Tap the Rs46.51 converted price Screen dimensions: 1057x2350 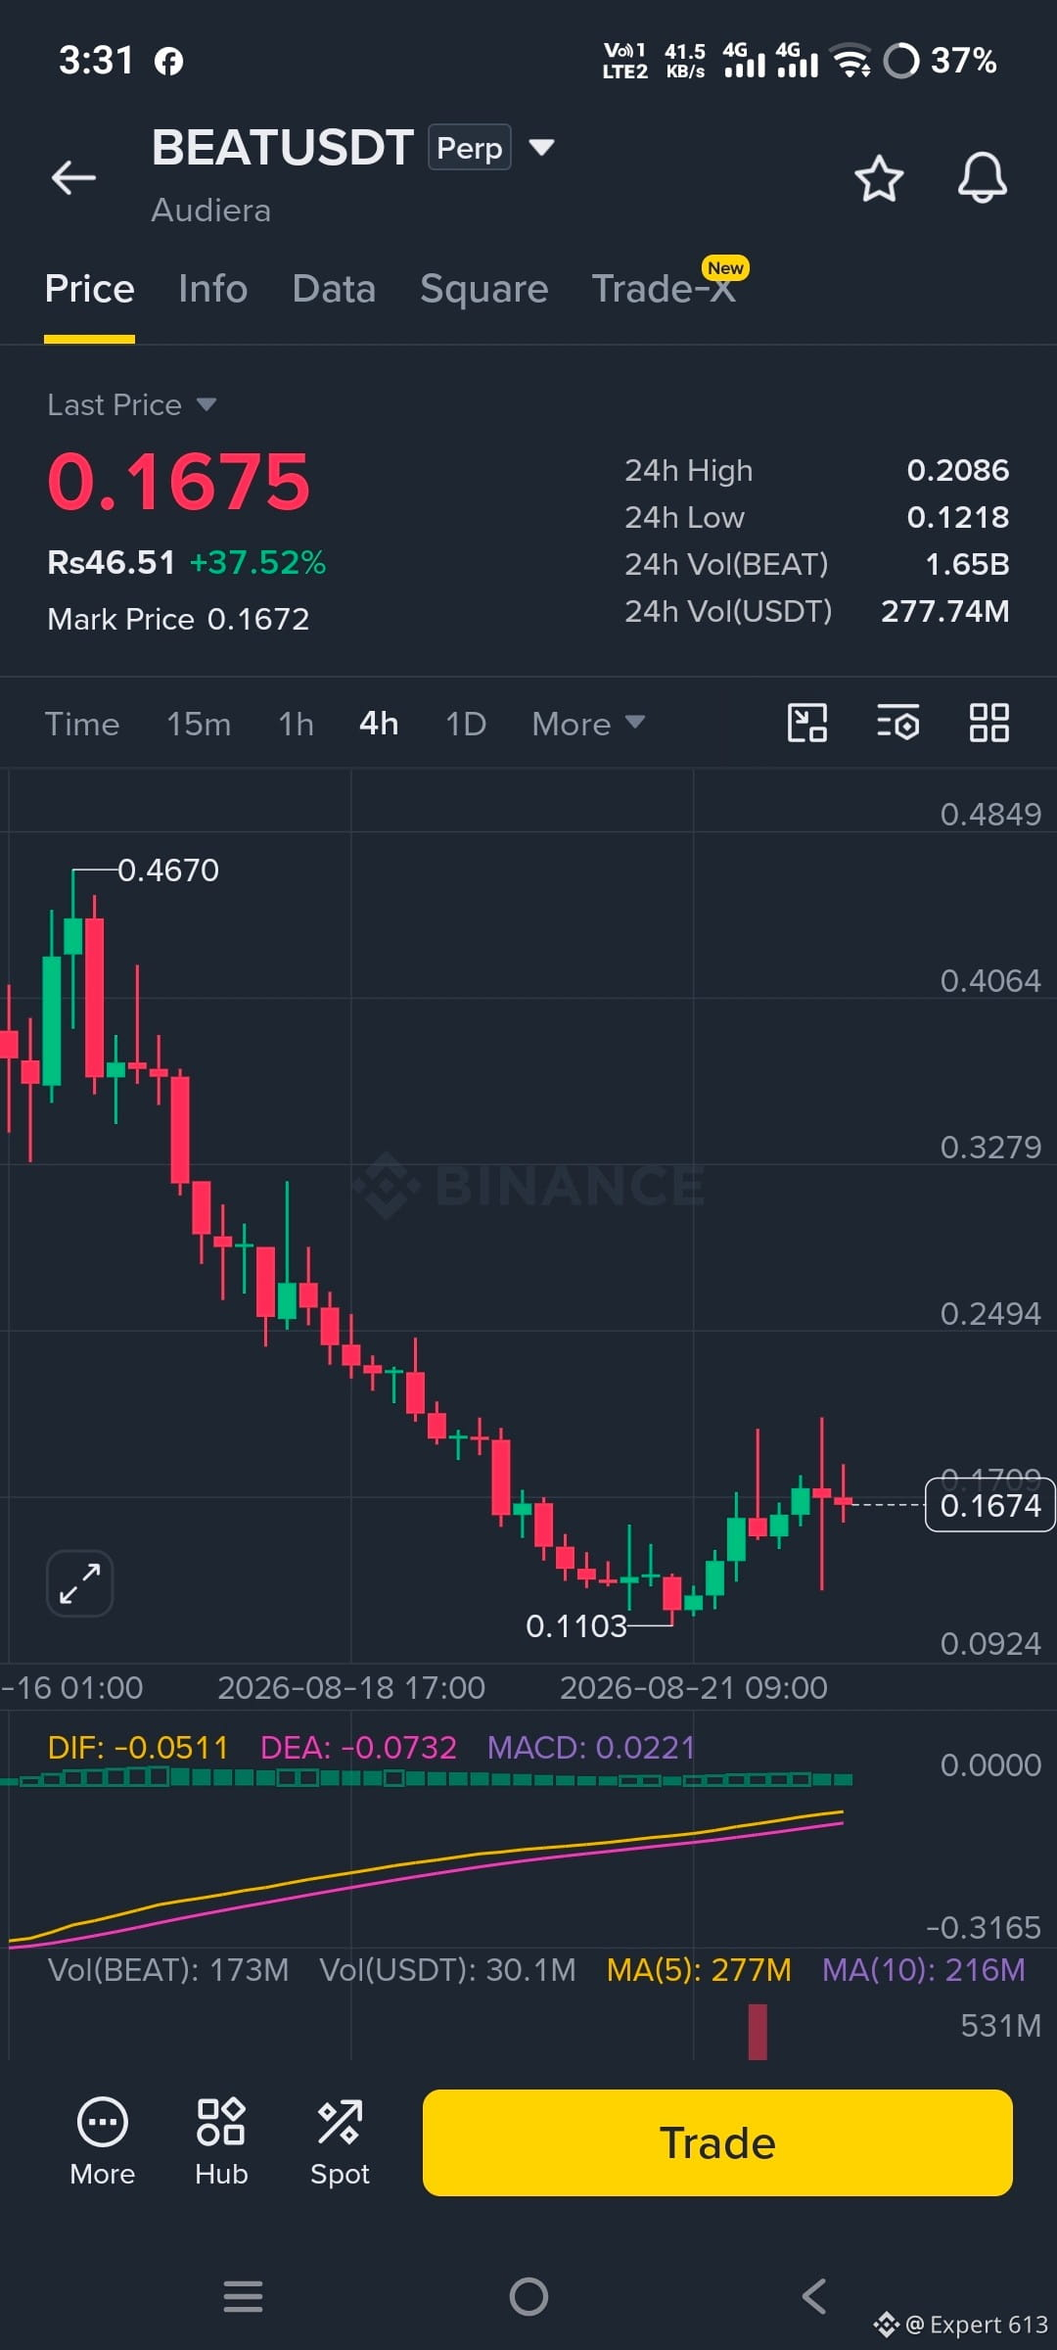(x=111, y=562)
